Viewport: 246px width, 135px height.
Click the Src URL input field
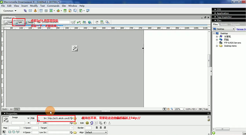pos(58,118)
